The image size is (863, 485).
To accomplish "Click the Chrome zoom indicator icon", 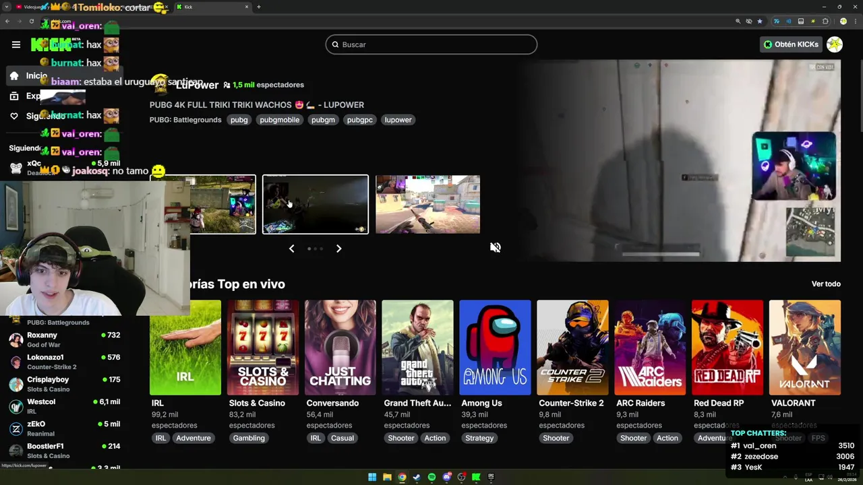I will click(x=738, y=22).
